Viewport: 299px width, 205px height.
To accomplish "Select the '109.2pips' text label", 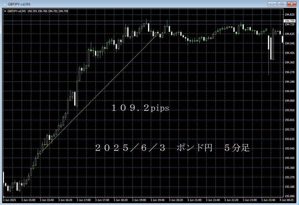I will tap(140, 108).
